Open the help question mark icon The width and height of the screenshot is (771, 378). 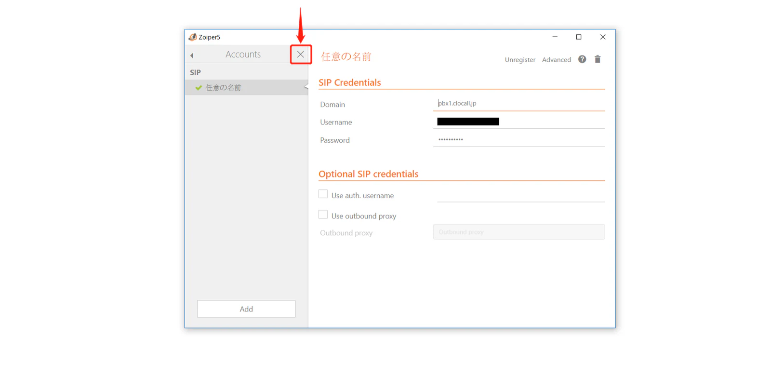click(582, 59)
